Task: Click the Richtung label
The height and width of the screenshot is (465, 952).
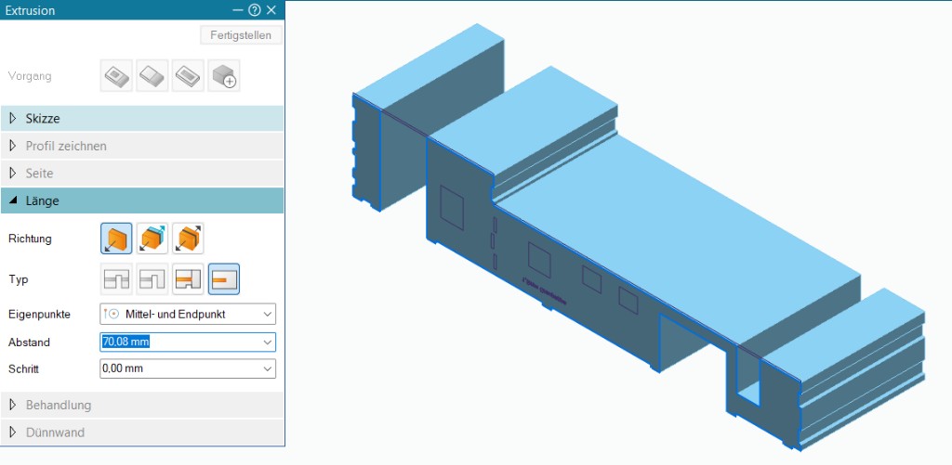Action: pos(30,239)
